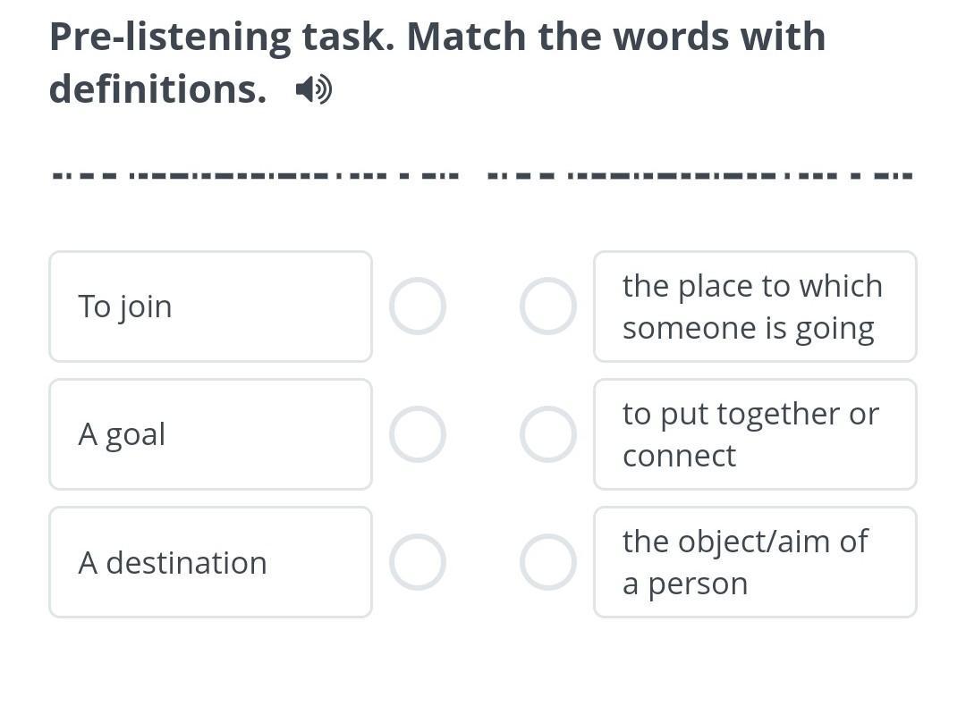Click the "a person" text line
966x714 pixels.
[x=684, y=584]
